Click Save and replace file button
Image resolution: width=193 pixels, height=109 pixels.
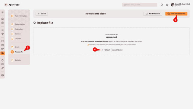[176, 14]
